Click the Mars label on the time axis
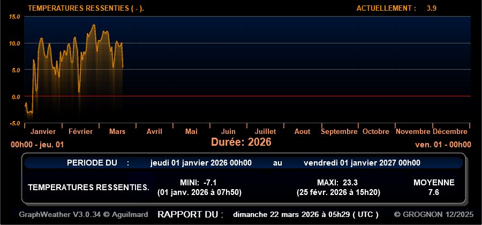This screenshot has height=225, width=482. click(x=117, y=131)
